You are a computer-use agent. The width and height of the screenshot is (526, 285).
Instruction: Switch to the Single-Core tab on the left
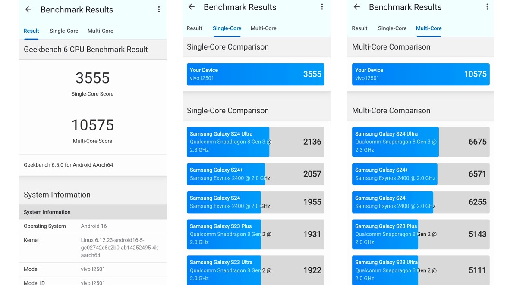pos(63,31)
